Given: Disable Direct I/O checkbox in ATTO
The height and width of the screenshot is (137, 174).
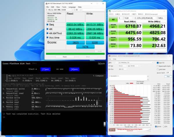Looking at the screenshot, I should pos(158,63).
